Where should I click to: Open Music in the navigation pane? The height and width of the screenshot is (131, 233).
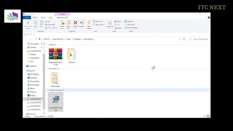click(x=31, y=88)
